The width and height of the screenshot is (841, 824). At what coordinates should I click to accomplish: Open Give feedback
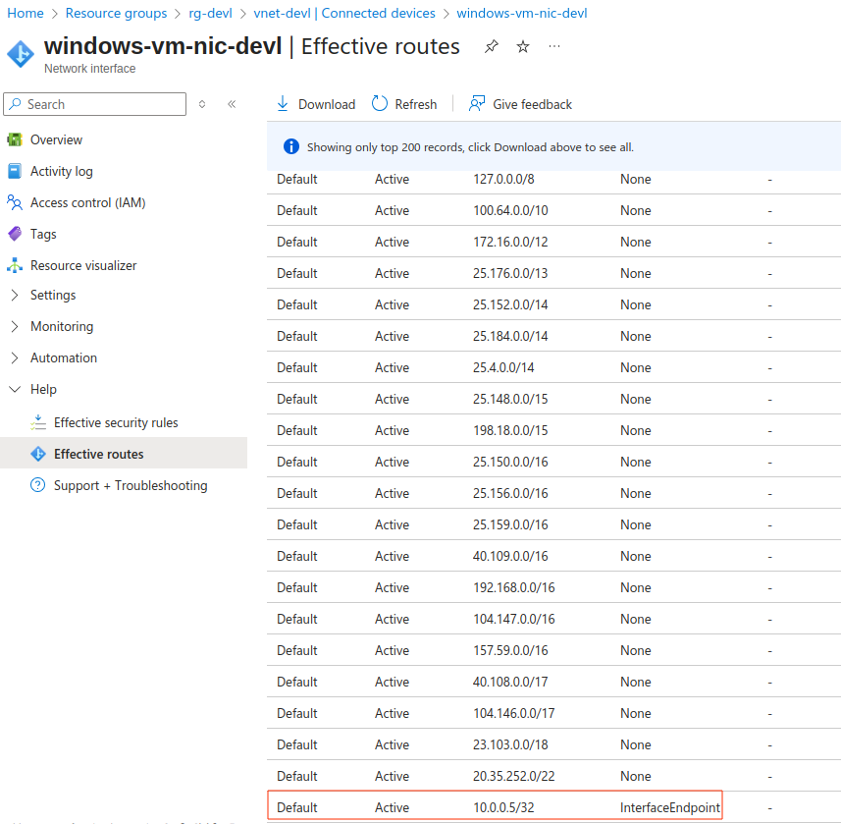point(520,104)
